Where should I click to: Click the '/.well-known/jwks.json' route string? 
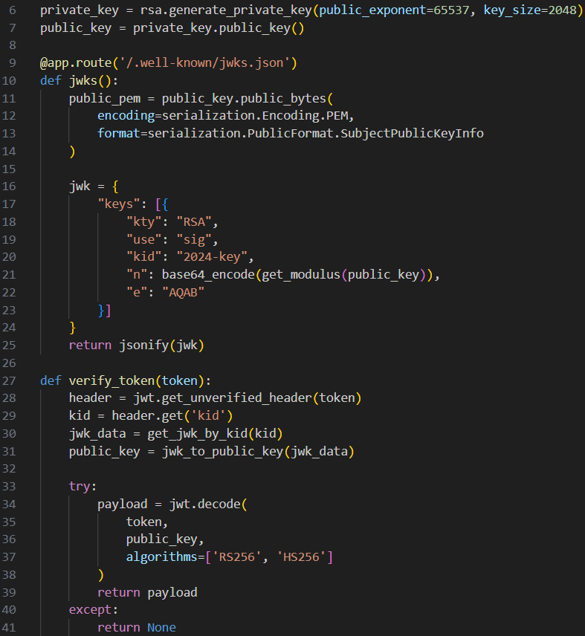204,63
